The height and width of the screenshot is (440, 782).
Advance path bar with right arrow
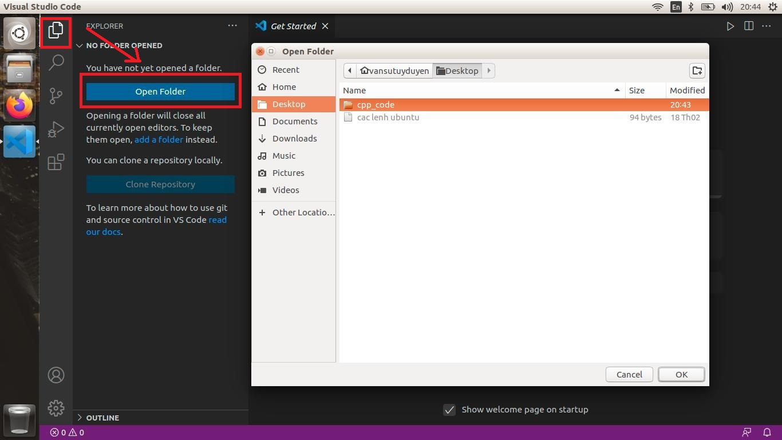click(489, 70)
